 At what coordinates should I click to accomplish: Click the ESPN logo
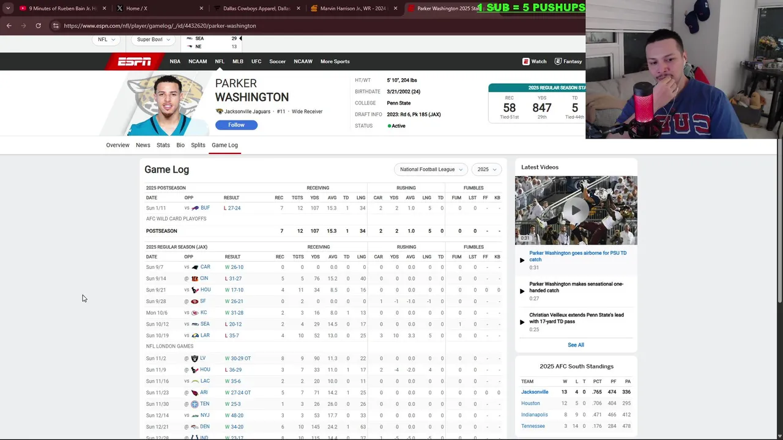tap(135, 61)
